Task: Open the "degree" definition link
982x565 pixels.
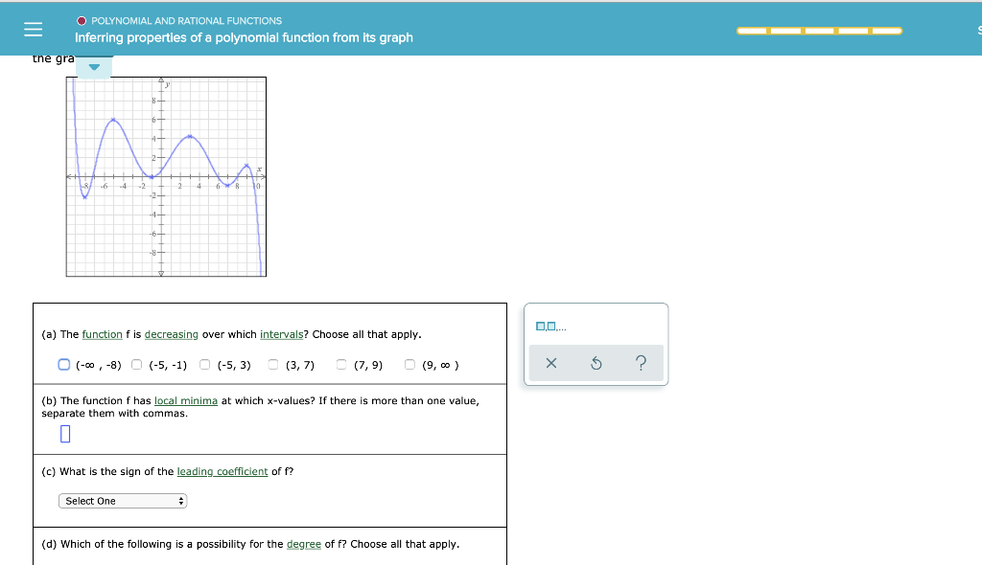Action: click(x=304, y=544)
